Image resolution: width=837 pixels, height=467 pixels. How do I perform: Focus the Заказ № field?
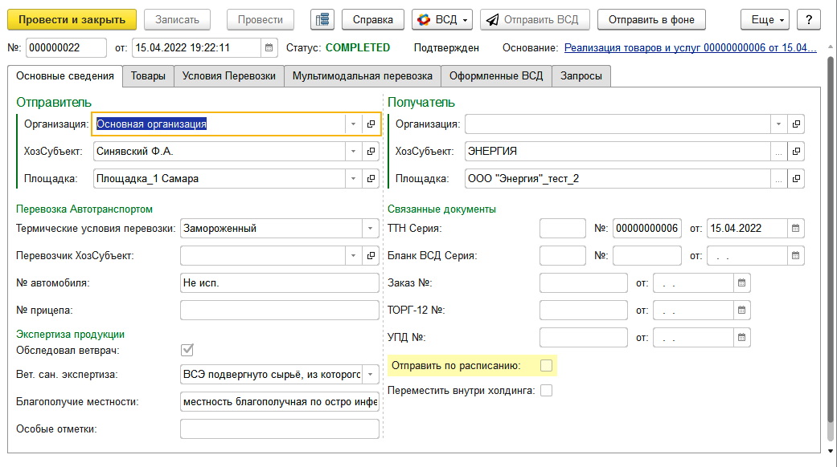click(x=584, y=282)
